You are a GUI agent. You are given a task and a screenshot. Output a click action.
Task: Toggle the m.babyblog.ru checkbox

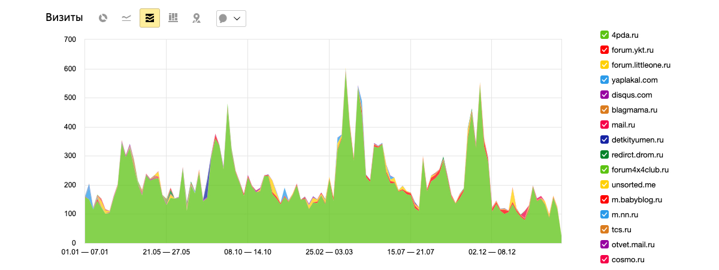click(x=605, y=199)
